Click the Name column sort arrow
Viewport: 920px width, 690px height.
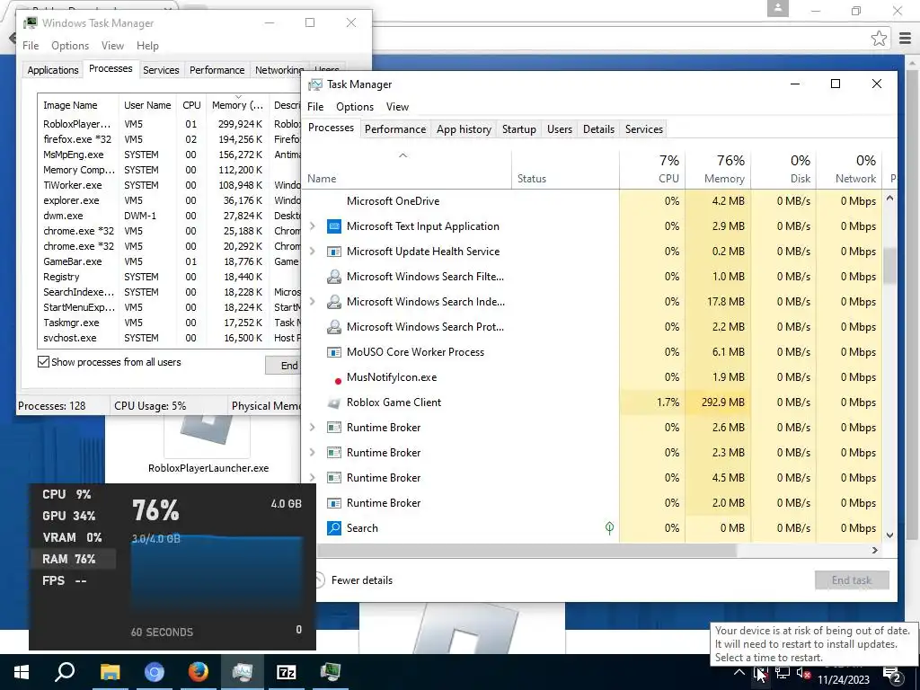tap(402, 156)
